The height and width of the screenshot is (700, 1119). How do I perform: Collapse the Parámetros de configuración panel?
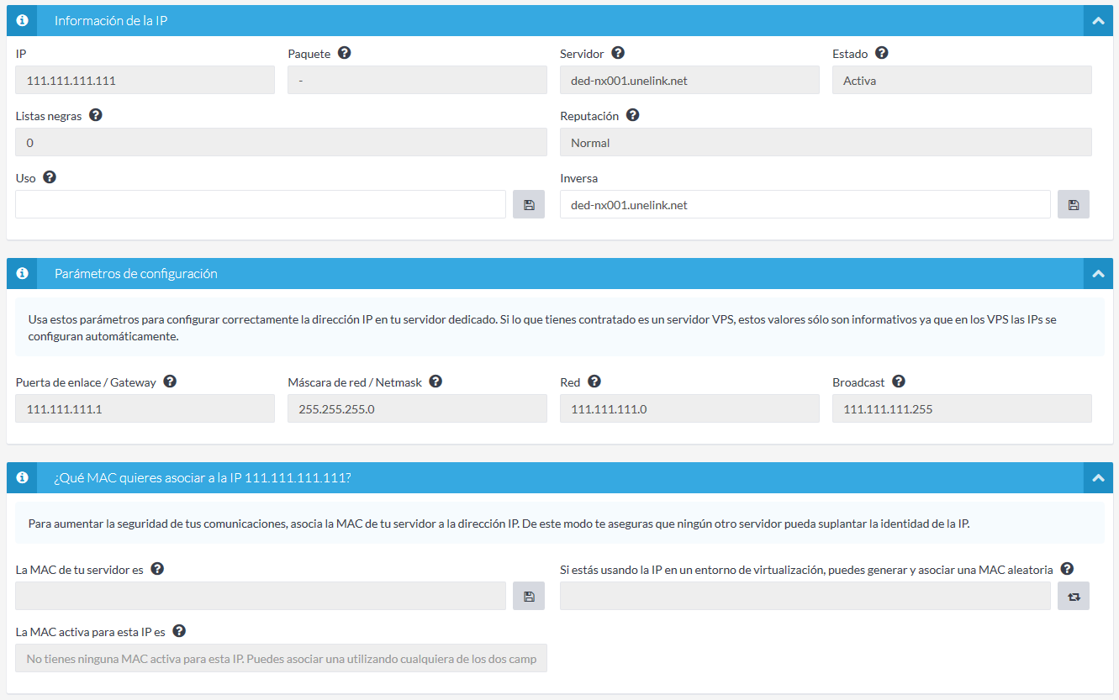1098,274
